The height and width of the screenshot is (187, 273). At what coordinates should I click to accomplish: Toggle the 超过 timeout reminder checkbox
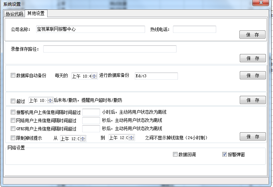13,101
